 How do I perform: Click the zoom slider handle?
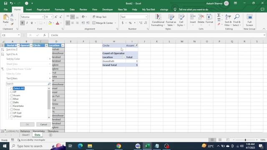(245, 140)
